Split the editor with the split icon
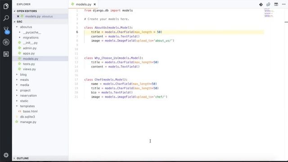The image size is (288, 162). tap(276, 4)
